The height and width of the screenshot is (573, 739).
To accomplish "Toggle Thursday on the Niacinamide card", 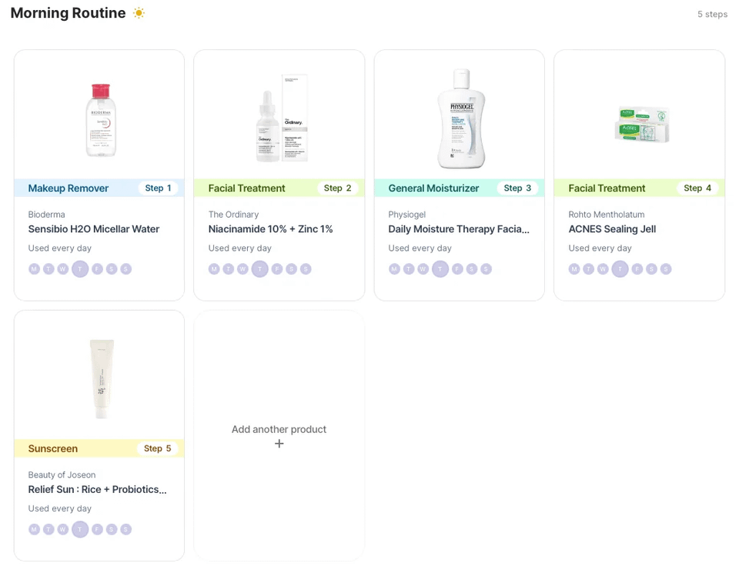I will [x=259, y=269].
